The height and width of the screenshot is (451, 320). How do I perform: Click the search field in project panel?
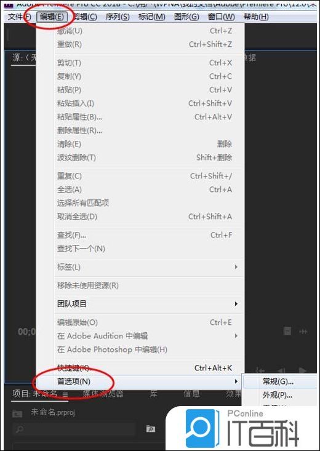coord(74,429)
